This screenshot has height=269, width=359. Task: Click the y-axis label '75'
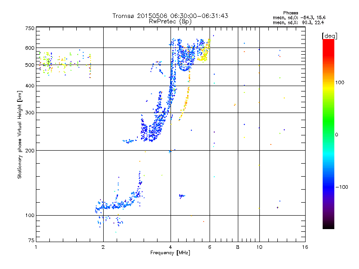[31, 240]
